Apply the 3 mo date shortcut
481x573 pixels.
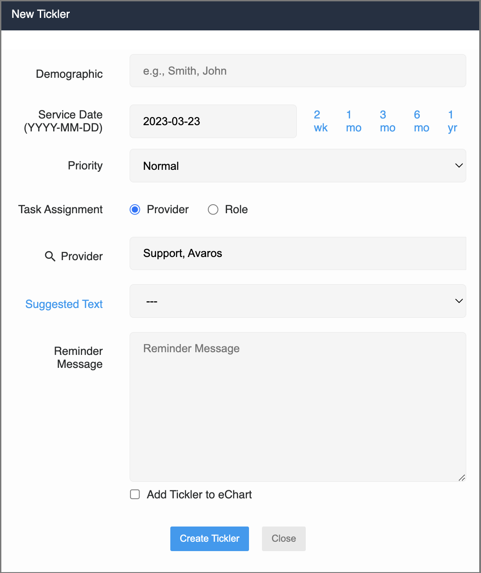[387, 121]
